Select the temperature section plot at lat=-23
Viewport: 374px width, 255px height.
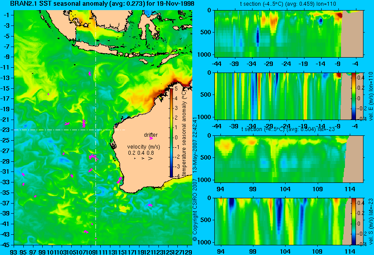tap(289, 159)
